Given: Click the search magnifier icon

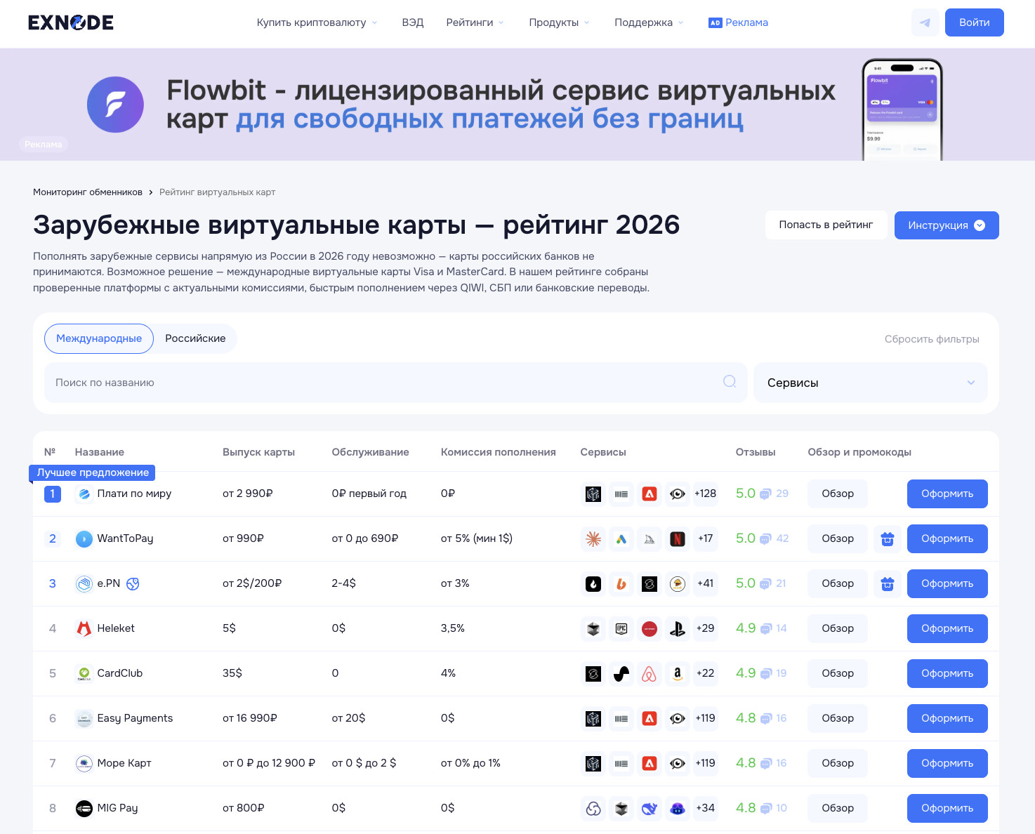Looking at the screenshot, I should pos(730,381).
